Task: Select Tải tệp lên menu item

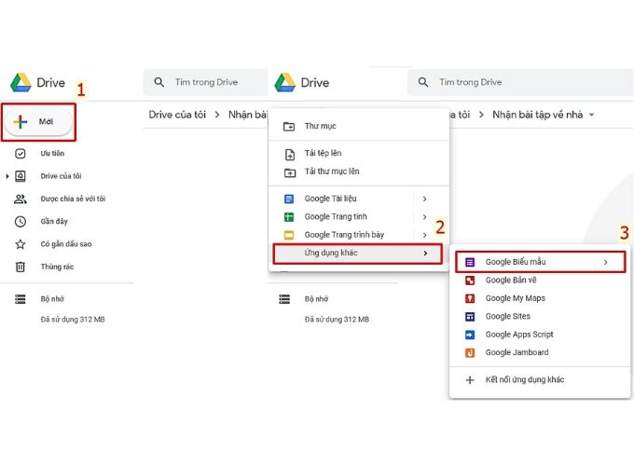Action: 359,153
